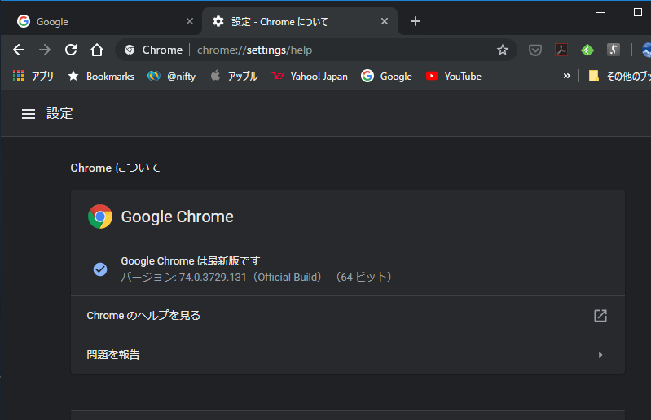The height and width of the screenshot is (420, 651).
Task: Open the 設定 hamburger menu
Action: (29, 114)
